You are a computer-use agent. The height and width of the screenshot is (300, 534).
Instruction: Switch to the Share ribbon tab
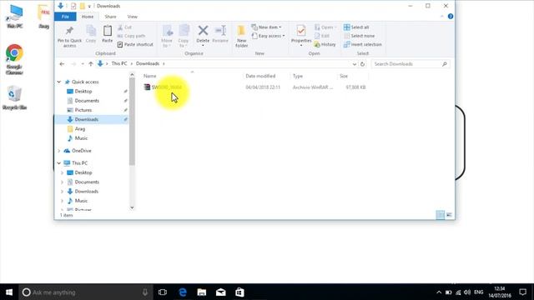(110, 17)
